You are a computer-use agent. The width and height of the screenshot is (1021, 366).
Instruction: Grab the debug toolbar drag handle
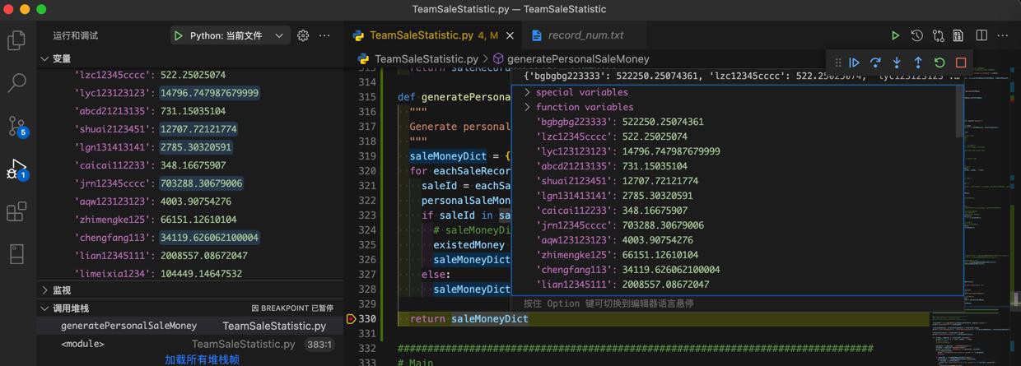coord(838,63)
